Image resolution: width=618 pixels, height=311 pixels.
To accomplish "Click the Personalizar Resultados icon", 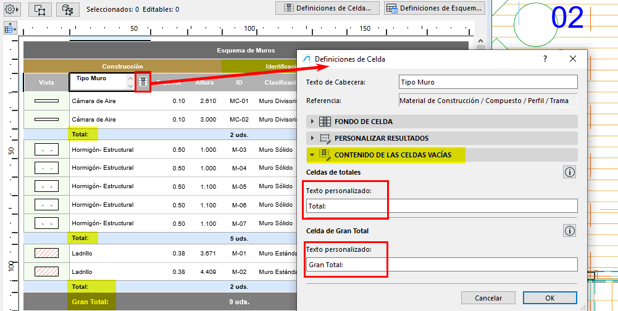I will [325, 138].
